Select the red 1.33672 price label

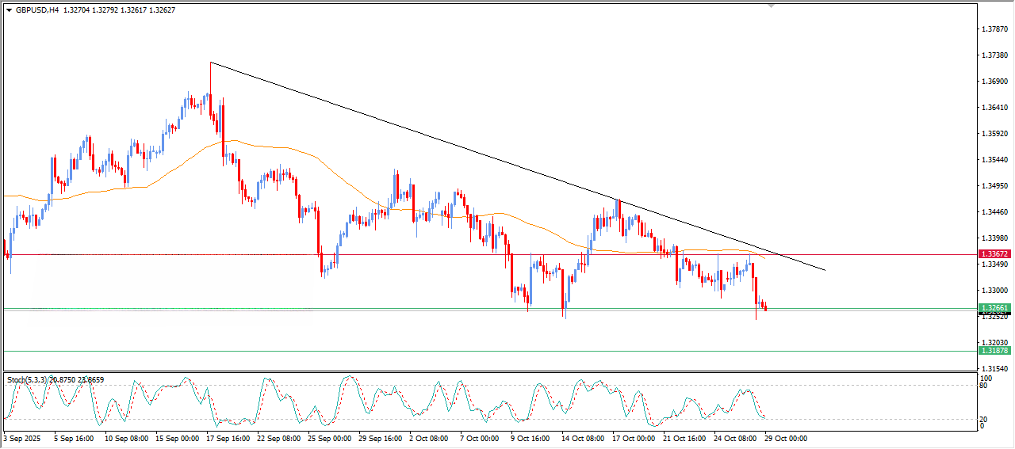click(x=994, y=254)
